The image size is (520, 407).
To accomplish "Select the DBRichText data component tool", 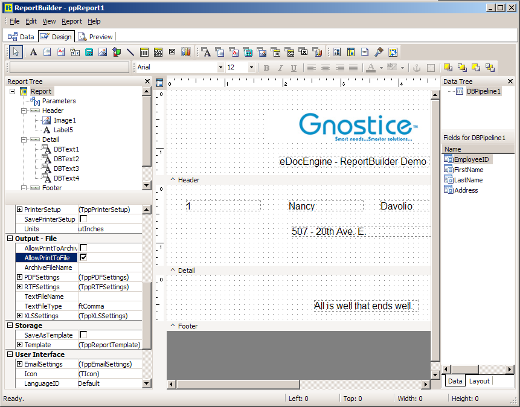I will pyautogui.click(x=234, y=52).
